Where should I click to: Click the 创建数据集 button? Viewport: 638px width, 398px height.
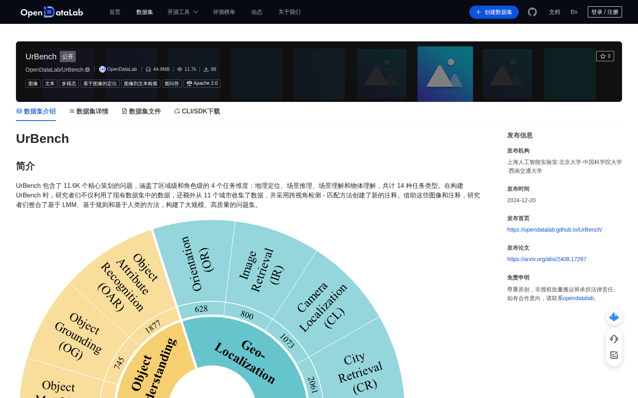(494, 12)
